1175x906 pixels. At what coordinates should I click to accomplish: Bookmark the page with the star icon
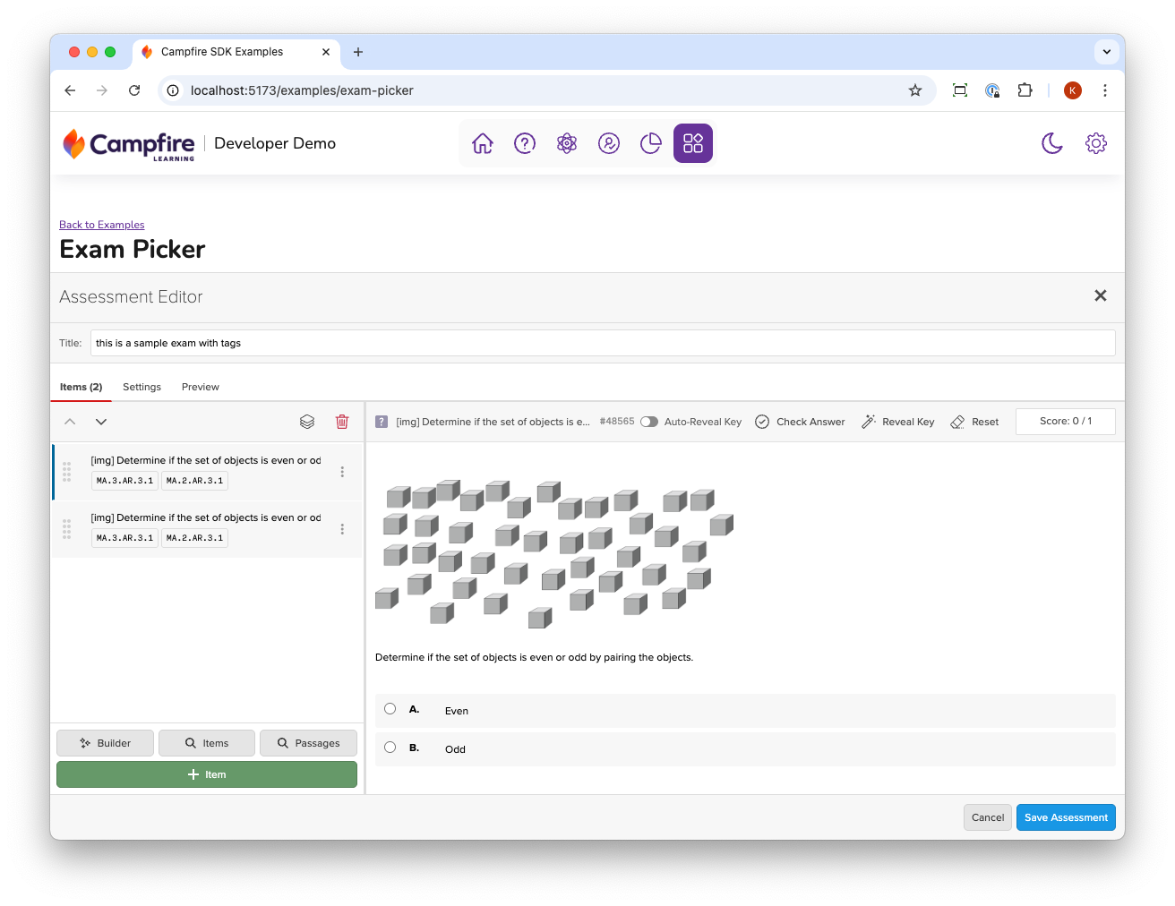(x=915, y=90)
